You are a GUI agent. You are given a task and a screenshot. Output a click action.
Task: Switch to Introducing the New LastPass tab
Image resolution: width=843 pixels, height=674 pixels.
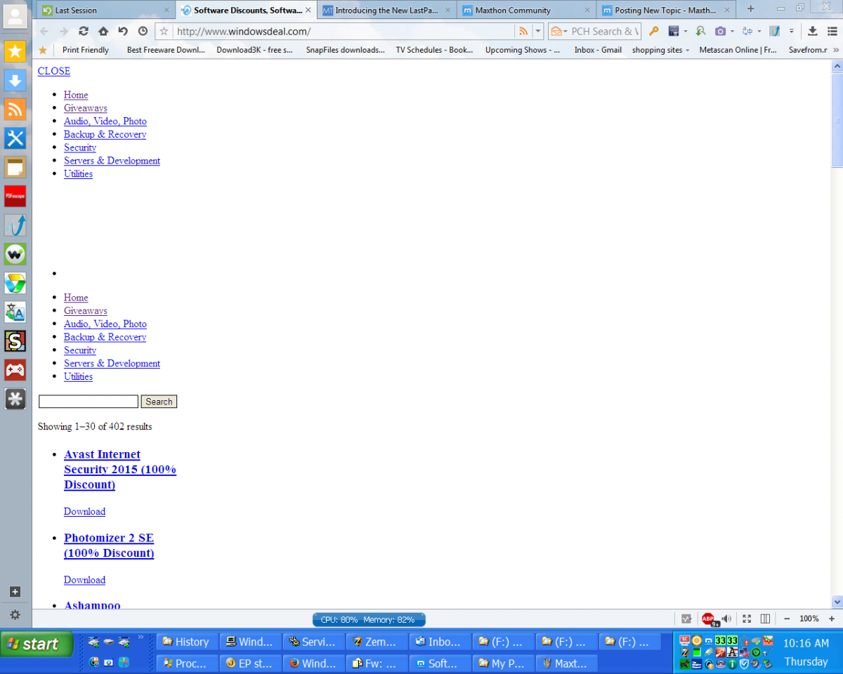click(387, 11)
